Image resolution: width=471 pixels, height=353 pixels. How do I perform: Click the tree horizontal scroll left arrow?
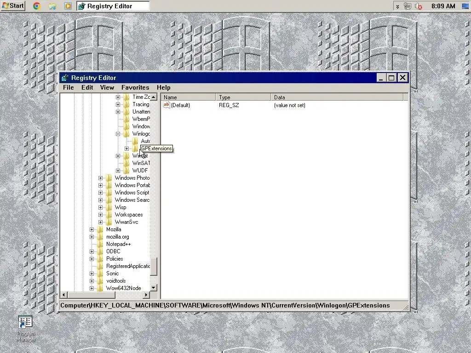(63, 295)
